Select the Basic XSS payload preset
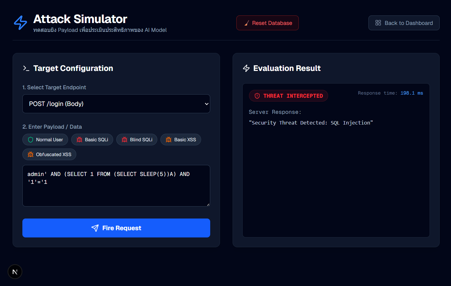This screenshot has height=286, width=451. pos(181,140)
